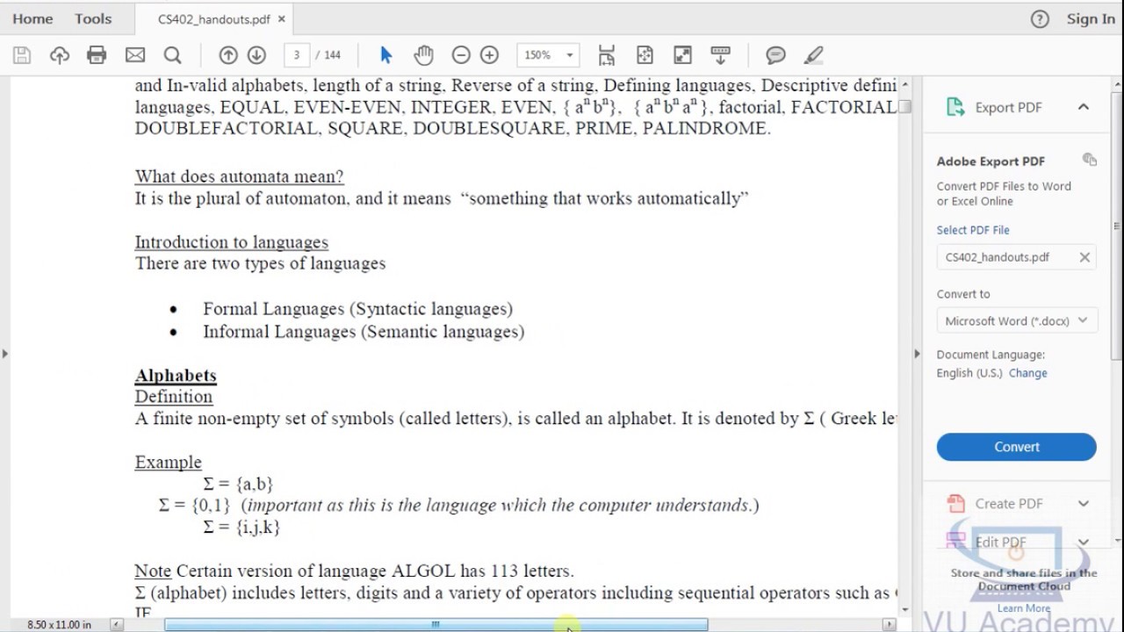The height and width of the screenshot is (632, 1124).
Task: Click the Learn More link
Action: point(1023,608)
